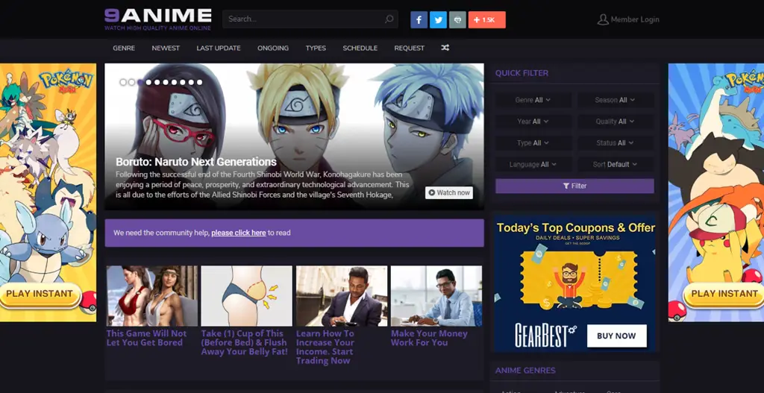Click the random shuffle icon in navigation
The height and width of the screenshot is (393, 764).
click(445, 48)
